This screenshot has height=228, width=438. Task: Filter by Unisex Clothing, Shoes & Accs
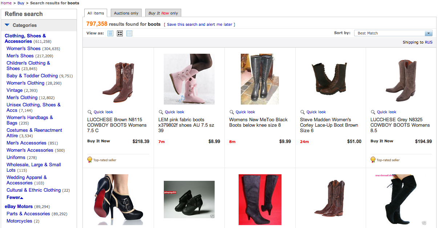pos(33,107)
